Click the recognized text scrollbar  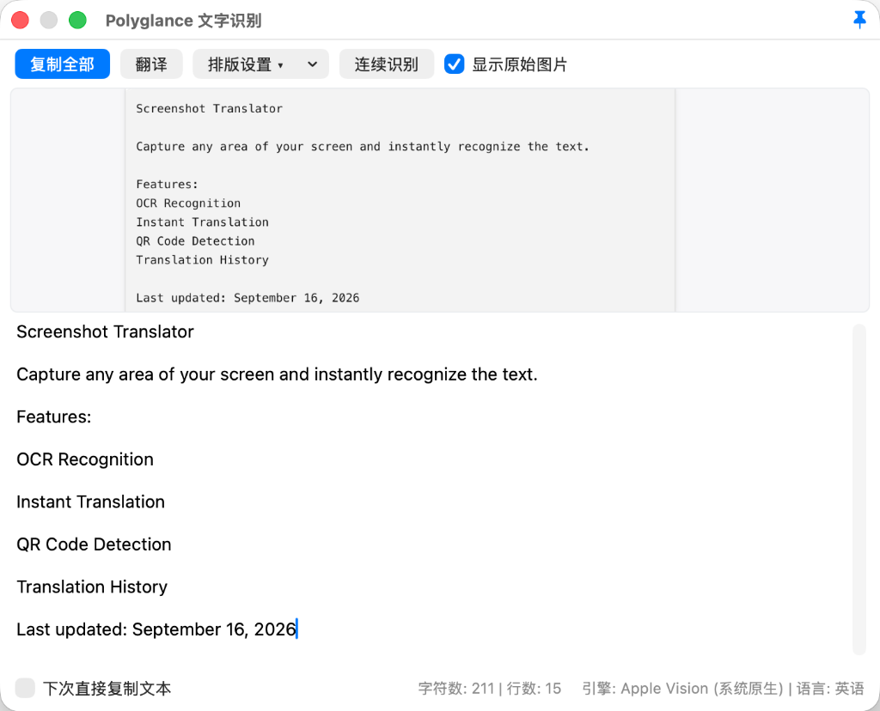coord(859,489)
